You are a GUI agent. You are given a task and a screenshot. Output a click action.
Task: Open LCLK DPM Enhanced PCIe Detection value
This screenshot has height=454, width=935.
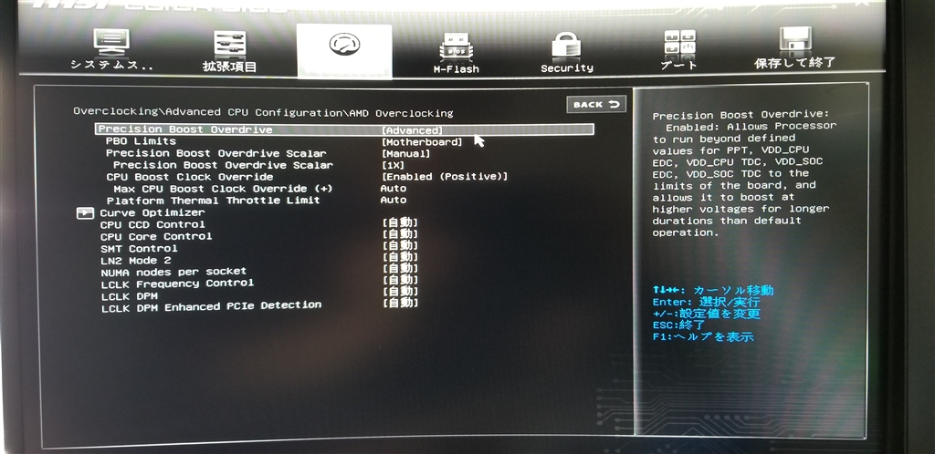[400, 303]
